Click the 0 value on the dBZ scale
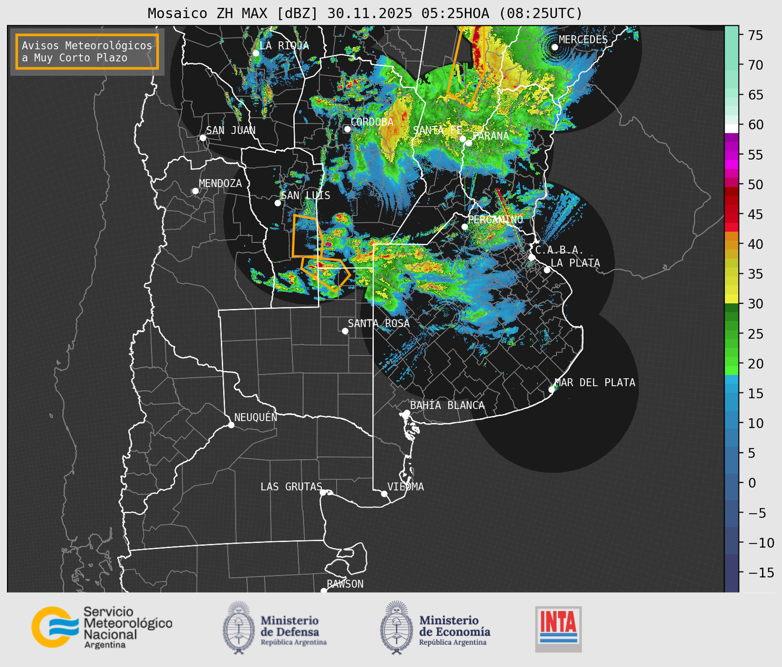Screen dimensions: 782x667 tap(751, 483)
